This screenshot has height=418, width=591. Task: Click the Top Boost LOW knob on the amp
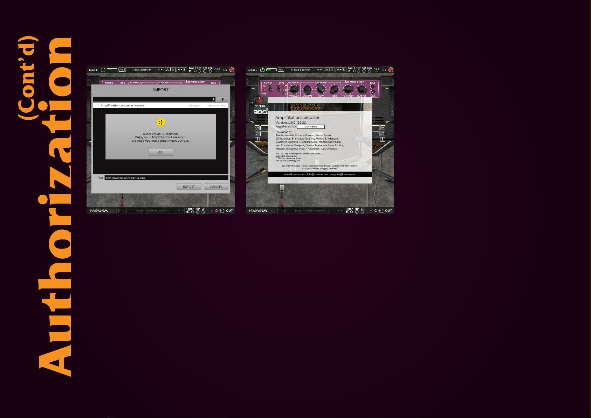click(321, 89)
